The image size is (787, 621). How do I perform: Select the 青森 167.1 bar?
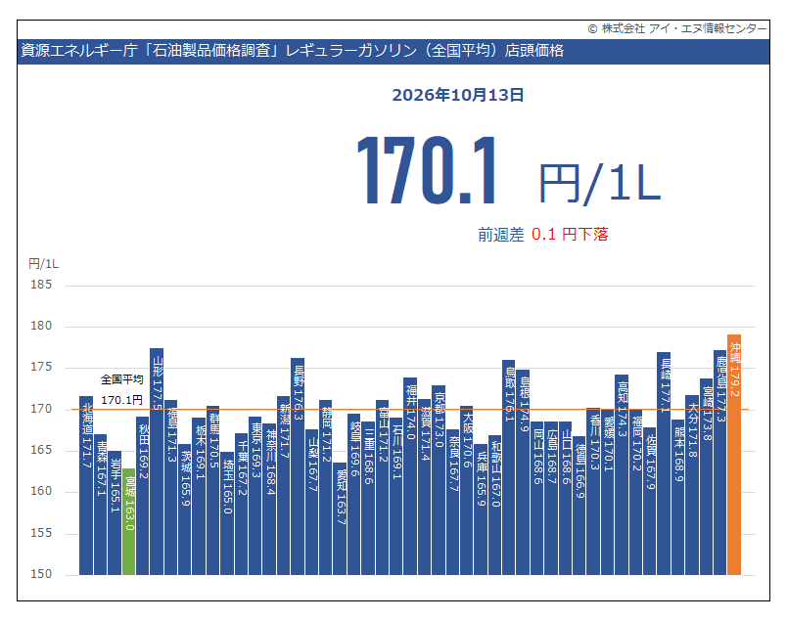(101, 505)
